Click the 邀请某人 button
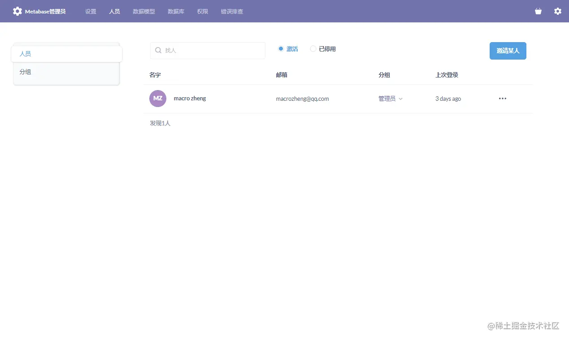 508,51
